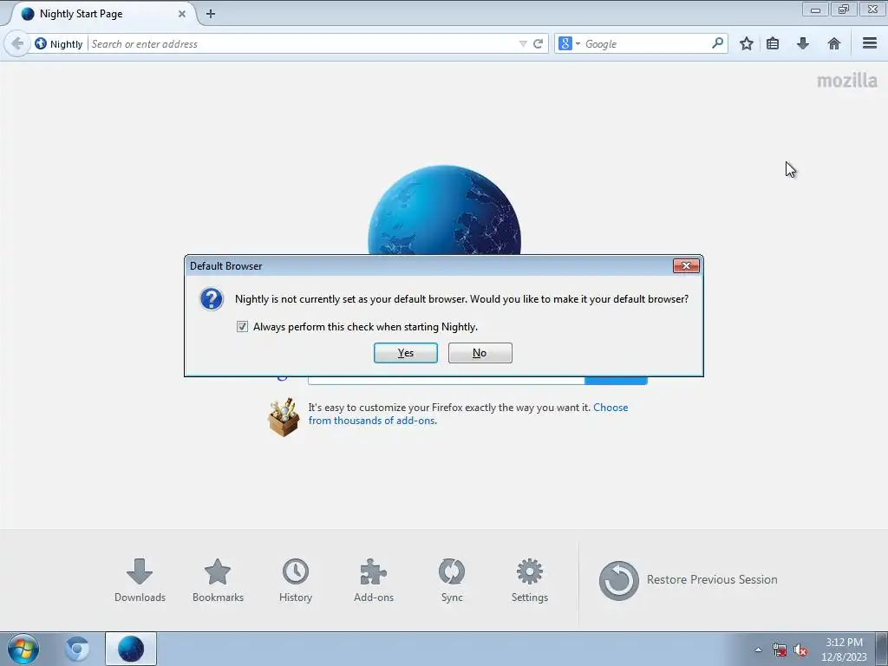Click the back arrow navigation button
The height and width of the screenshot is (666, 888).
coord(17,43)
